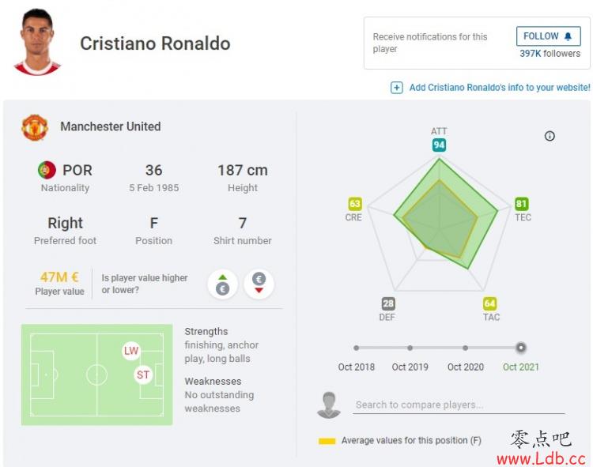The width and height of the screenshot is (593, 467).
Task: Click the Portugal flag icon
Action: click(47, 170)
